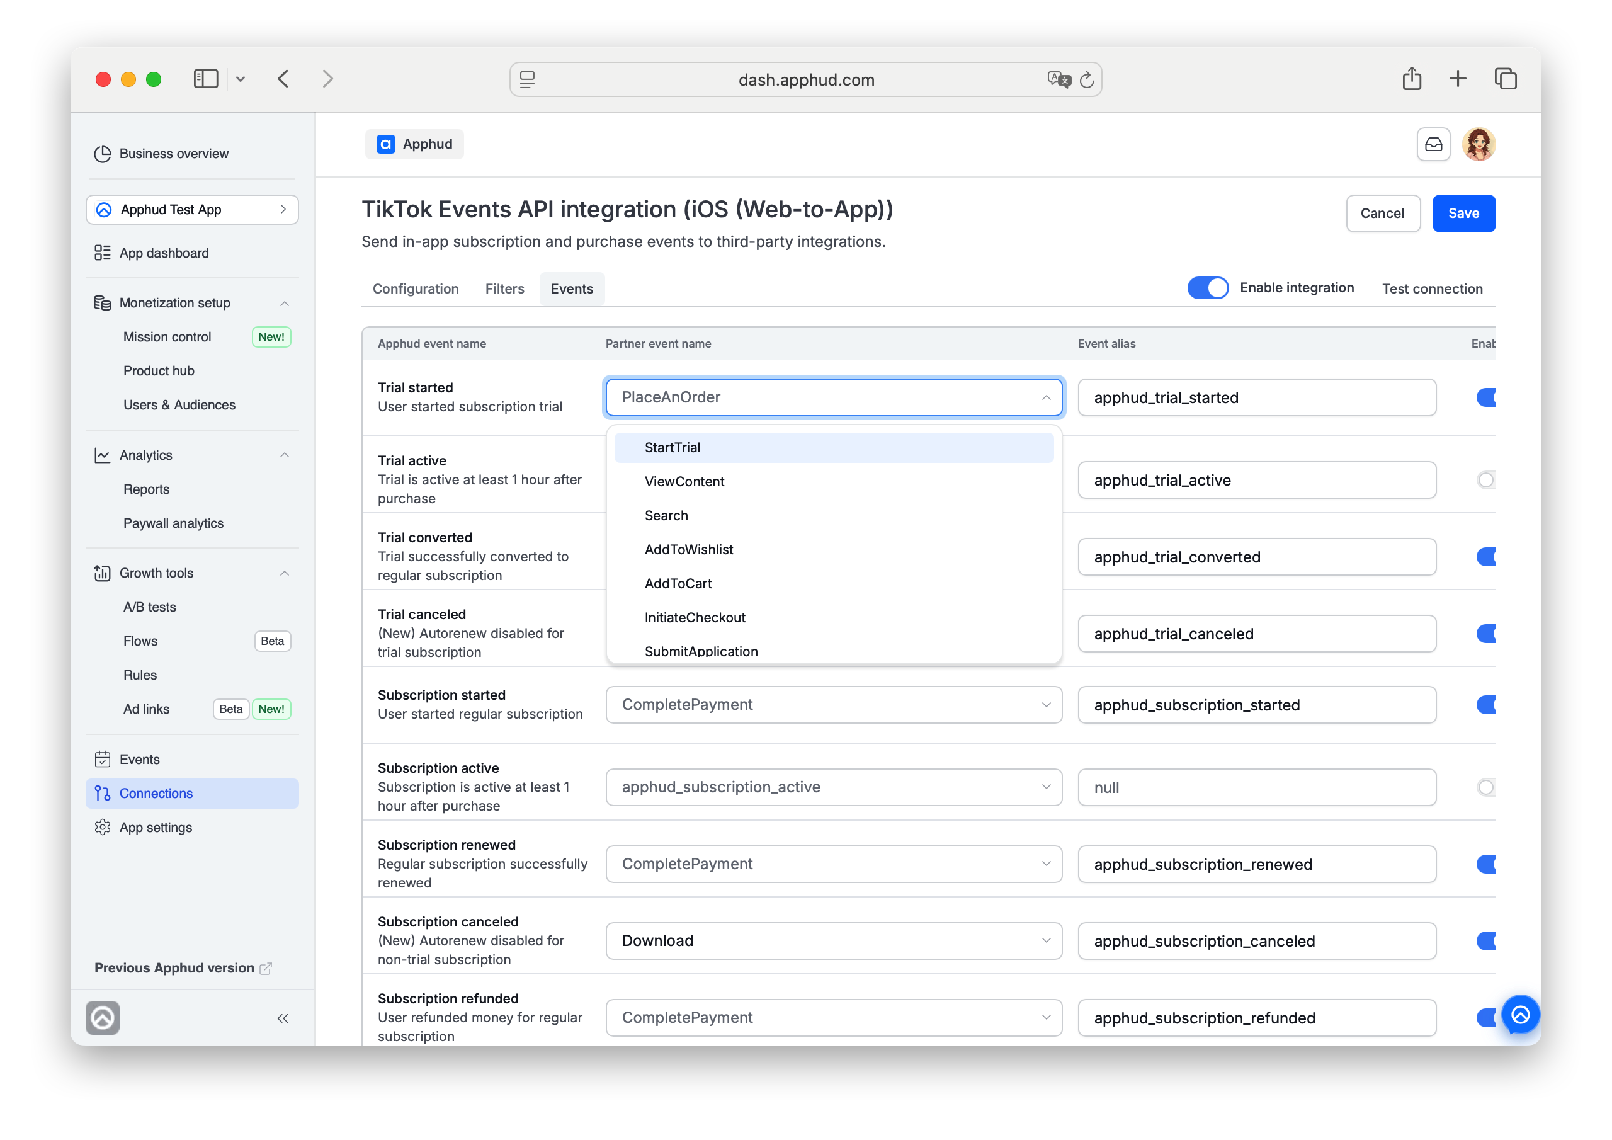Choose Search option in dropdown
This screenshot has width=1612, height=1140.
click(x=833, y=516)
